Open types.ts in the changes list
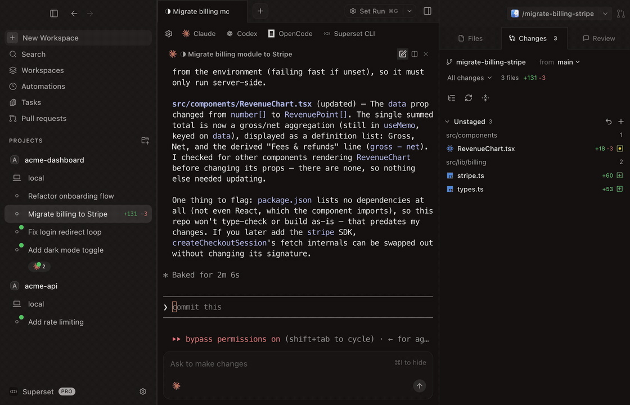Image resolution: width=630 pixels, height=405 pixels. pos(534,189)
